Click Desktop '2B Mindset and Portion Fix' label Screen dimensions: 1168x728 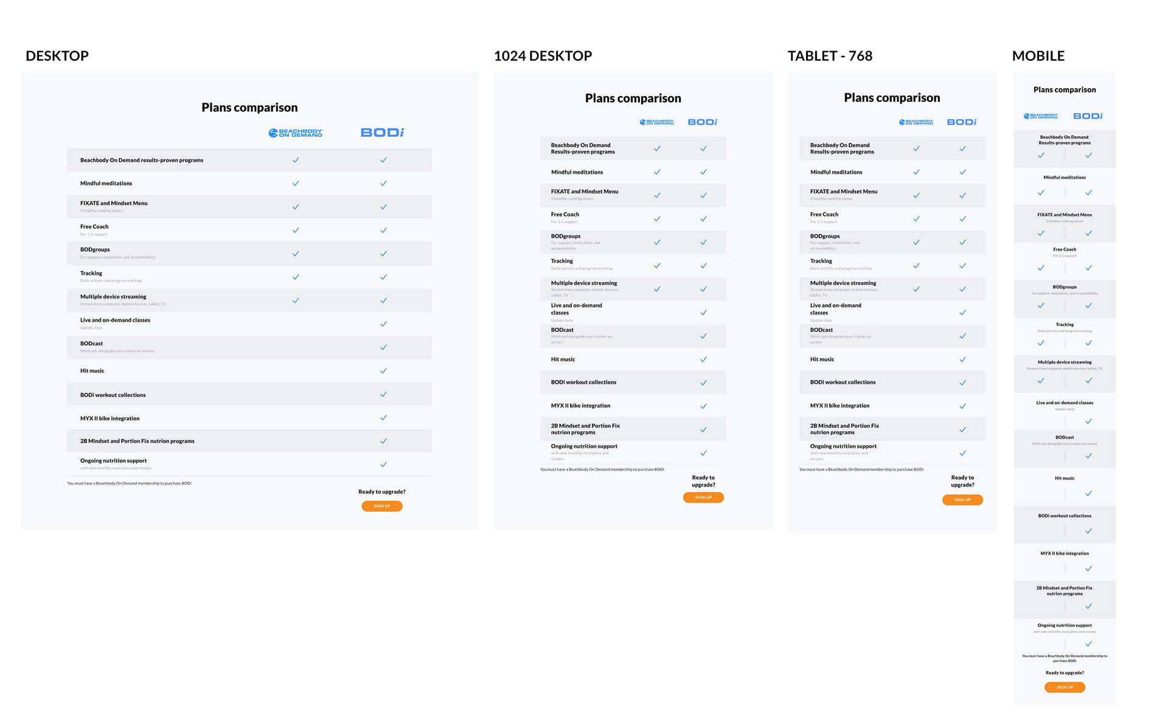(x=137, y=441)
